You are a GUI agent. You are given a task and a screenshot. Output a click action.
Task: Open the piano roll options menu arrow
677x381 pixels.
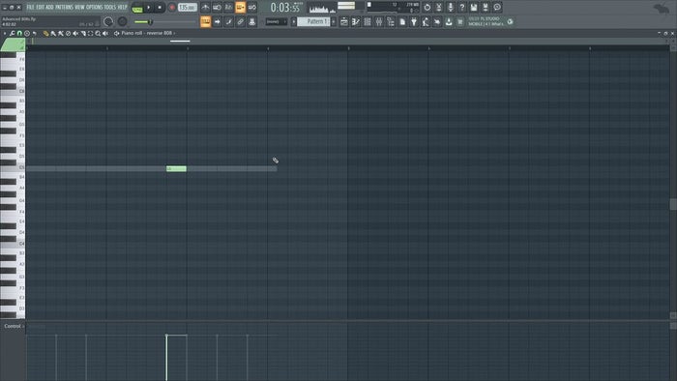[x=5, y=33]
